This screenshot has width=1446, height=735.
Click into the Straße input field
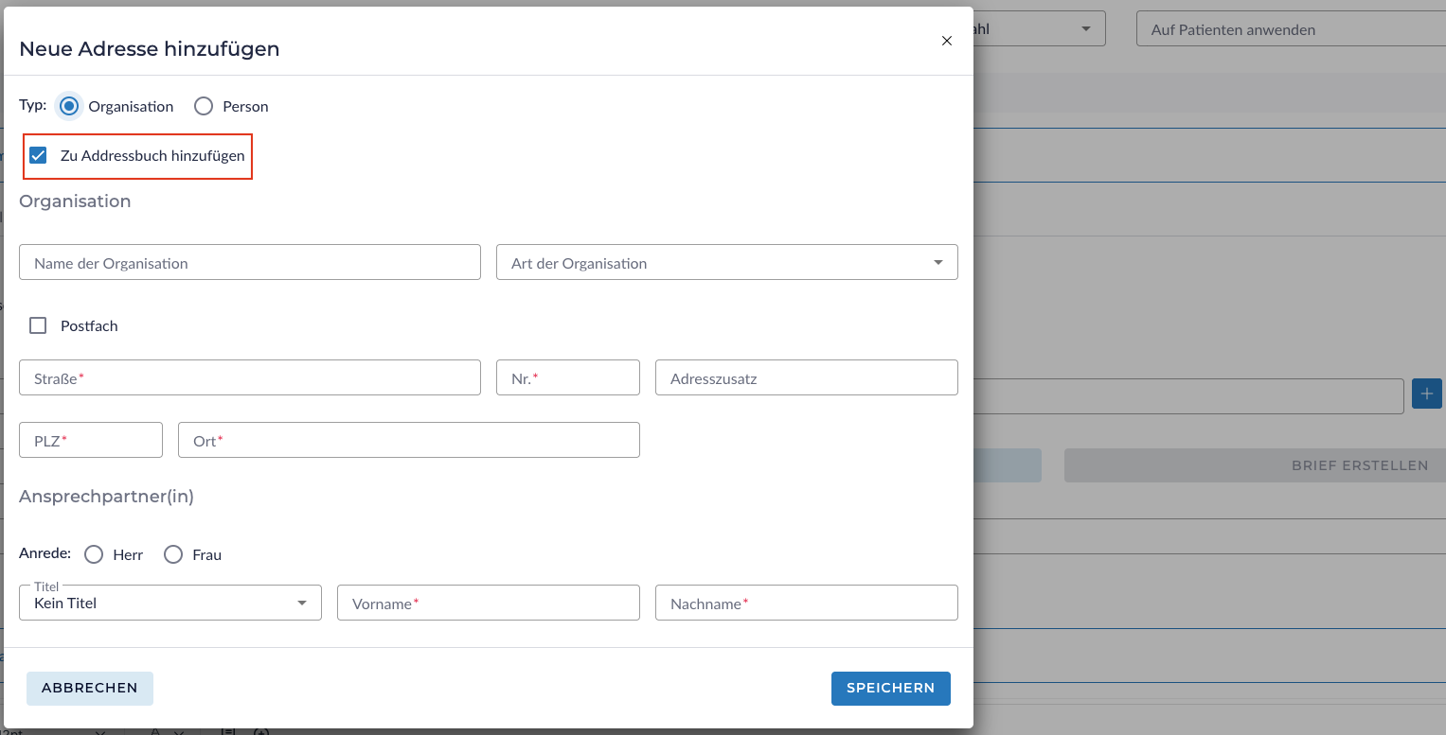click(x=249, y=378)
